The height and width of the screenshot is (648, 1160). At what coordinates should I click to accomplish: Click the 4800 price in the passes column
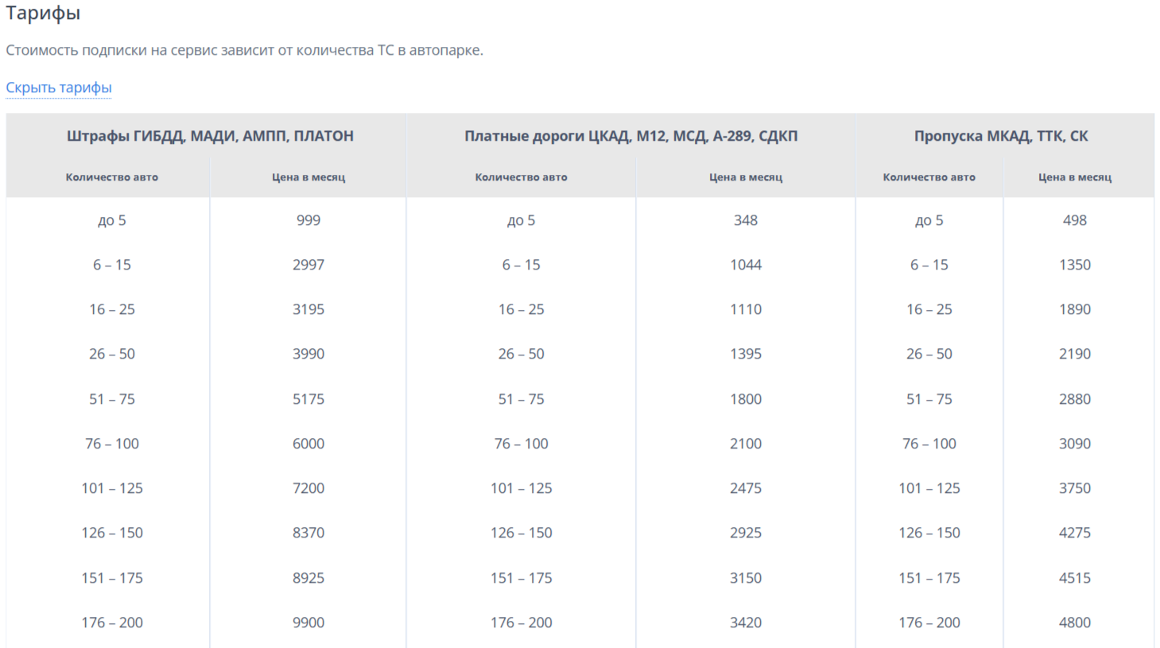coord(1075,623)
